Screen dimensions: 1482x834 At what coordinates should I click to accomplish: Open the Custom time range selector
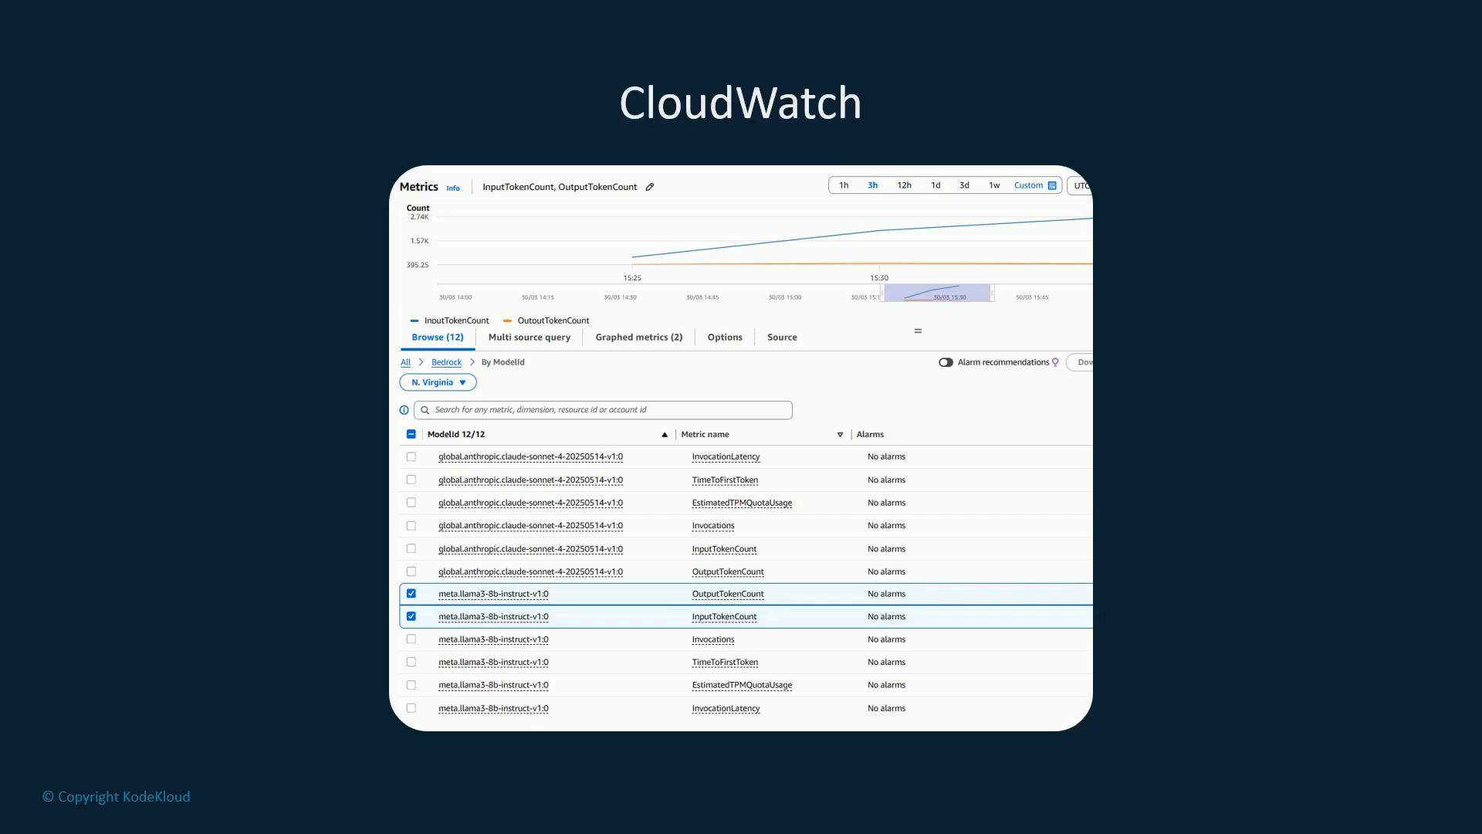[x=1034, y=185]
